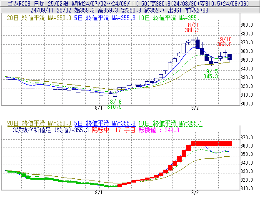Click the 300.0 price axis label in upper chart

247,104
